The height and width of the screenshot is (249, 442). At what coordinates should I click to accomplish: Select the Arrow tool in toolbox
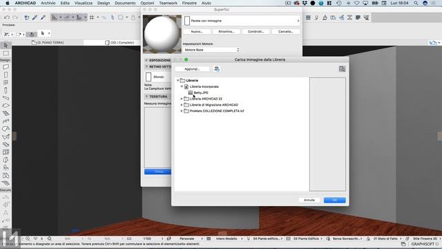point(6,45)
